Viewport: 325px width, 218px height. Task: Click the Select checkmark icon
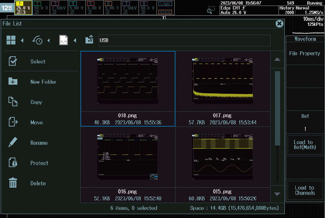[x=13, y=61]
